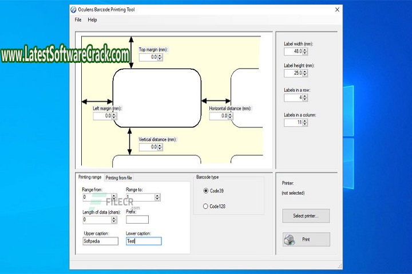
Task: Adjust the Labels in a row spinner
Action: (x=305, y=98)
